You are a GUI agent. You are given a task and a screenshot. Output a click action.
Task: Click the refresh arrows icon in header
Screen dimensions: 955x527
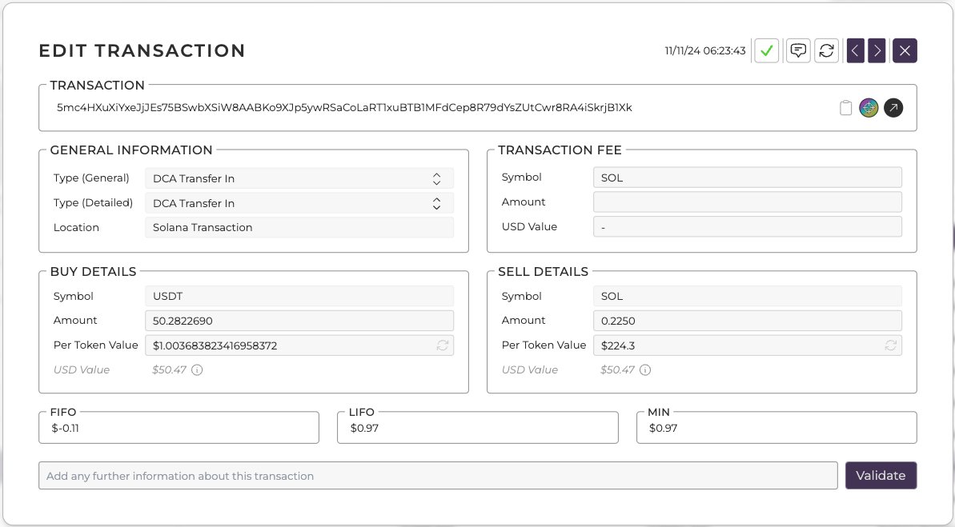(826, 50)
